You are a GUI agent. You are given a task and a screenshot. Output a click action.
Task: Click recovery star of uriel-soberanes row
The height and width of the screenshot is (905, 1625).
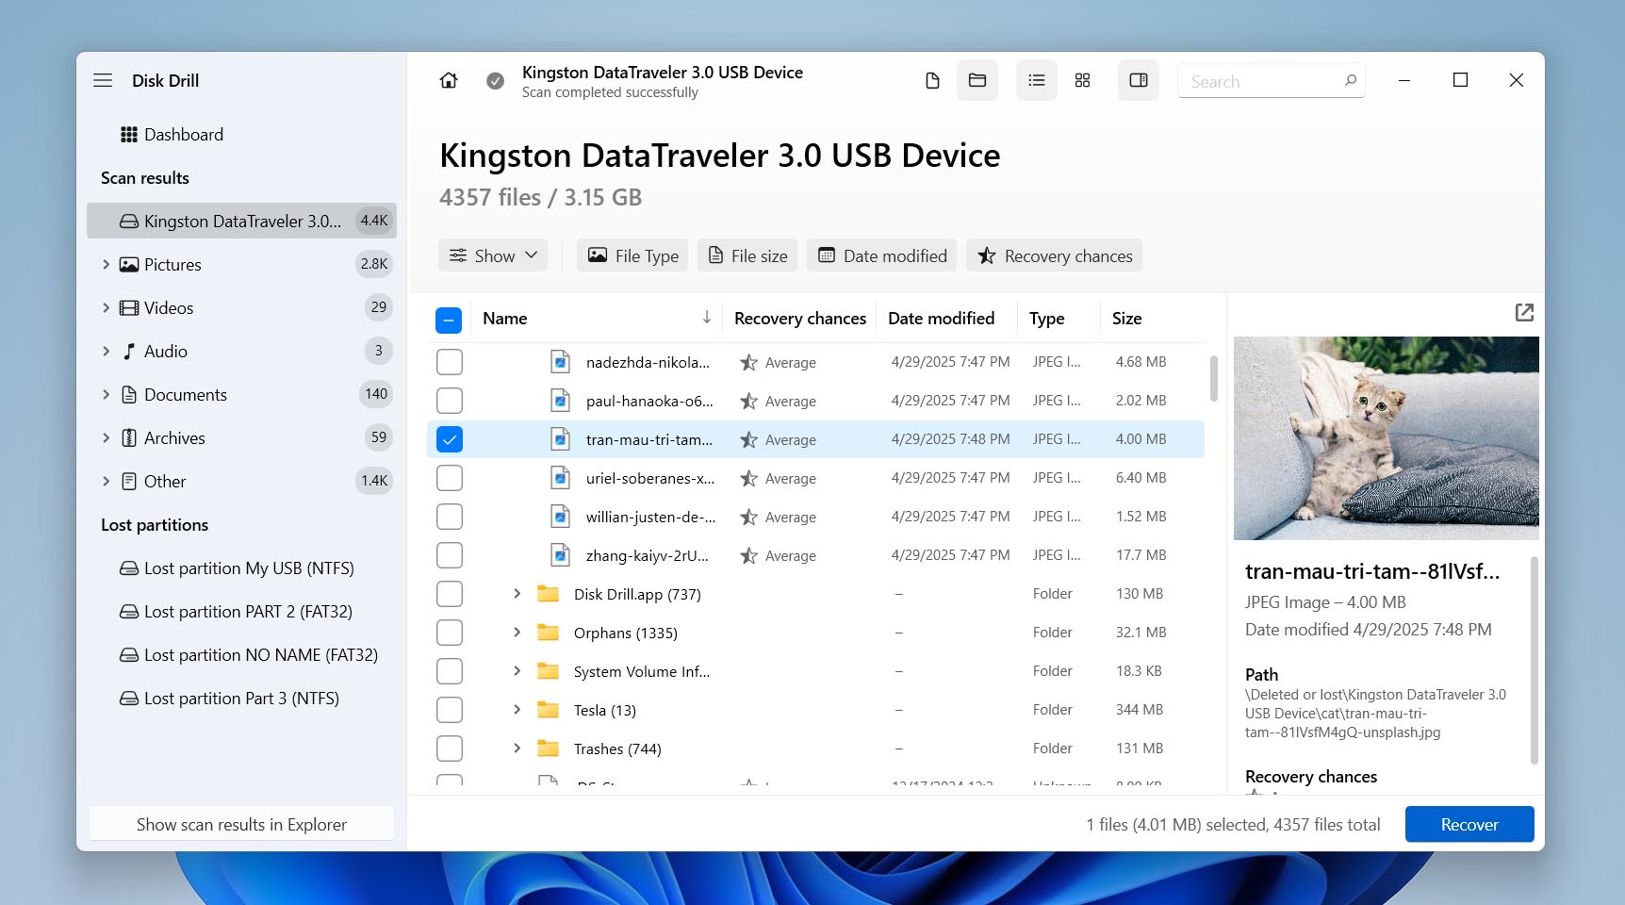pyautogui.click(x=748, y=479)
